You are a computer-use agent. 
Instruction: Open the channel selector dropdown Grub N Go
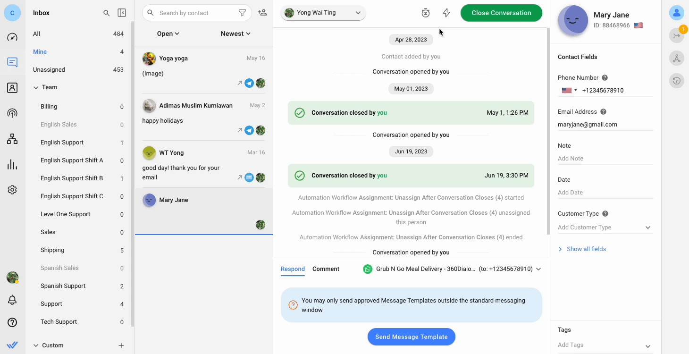click(452, 269)
